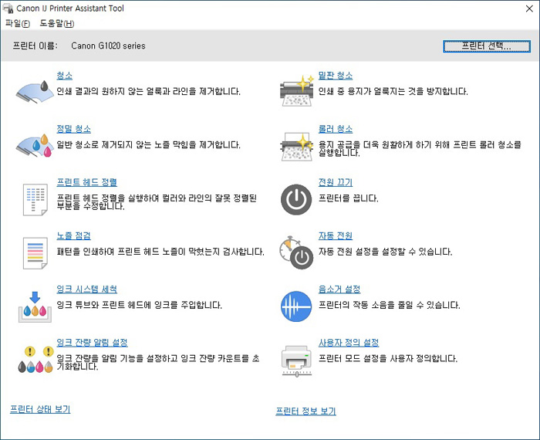Click the Canon G1020 series printer name

108,46
